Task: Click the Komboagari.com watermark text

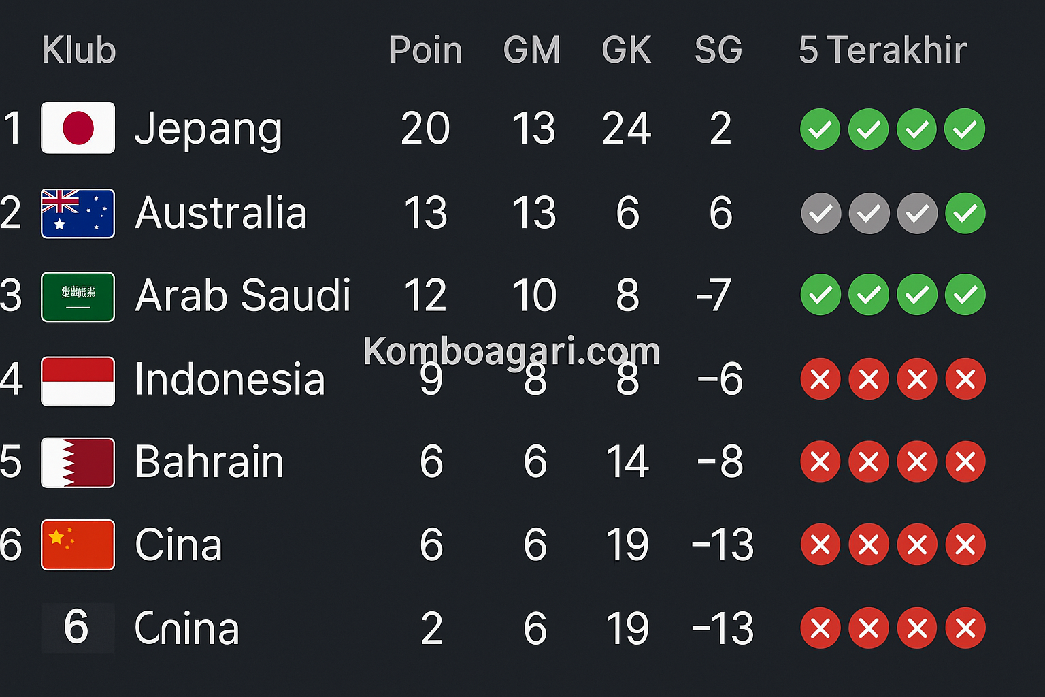Action: point(512,351)
